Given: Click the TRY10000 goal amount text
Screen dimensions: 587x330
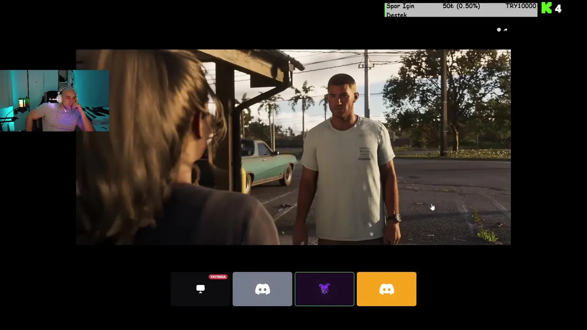Looking at the screenshot, I should click(521, 6).
